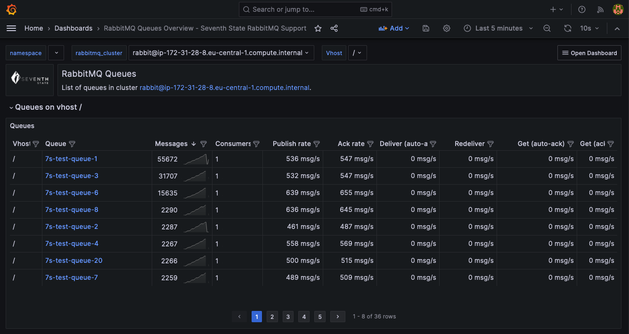Screen dimensions: 629x334
Task: Go to Dashboards in breadcrumb
Action: point(74,28)
